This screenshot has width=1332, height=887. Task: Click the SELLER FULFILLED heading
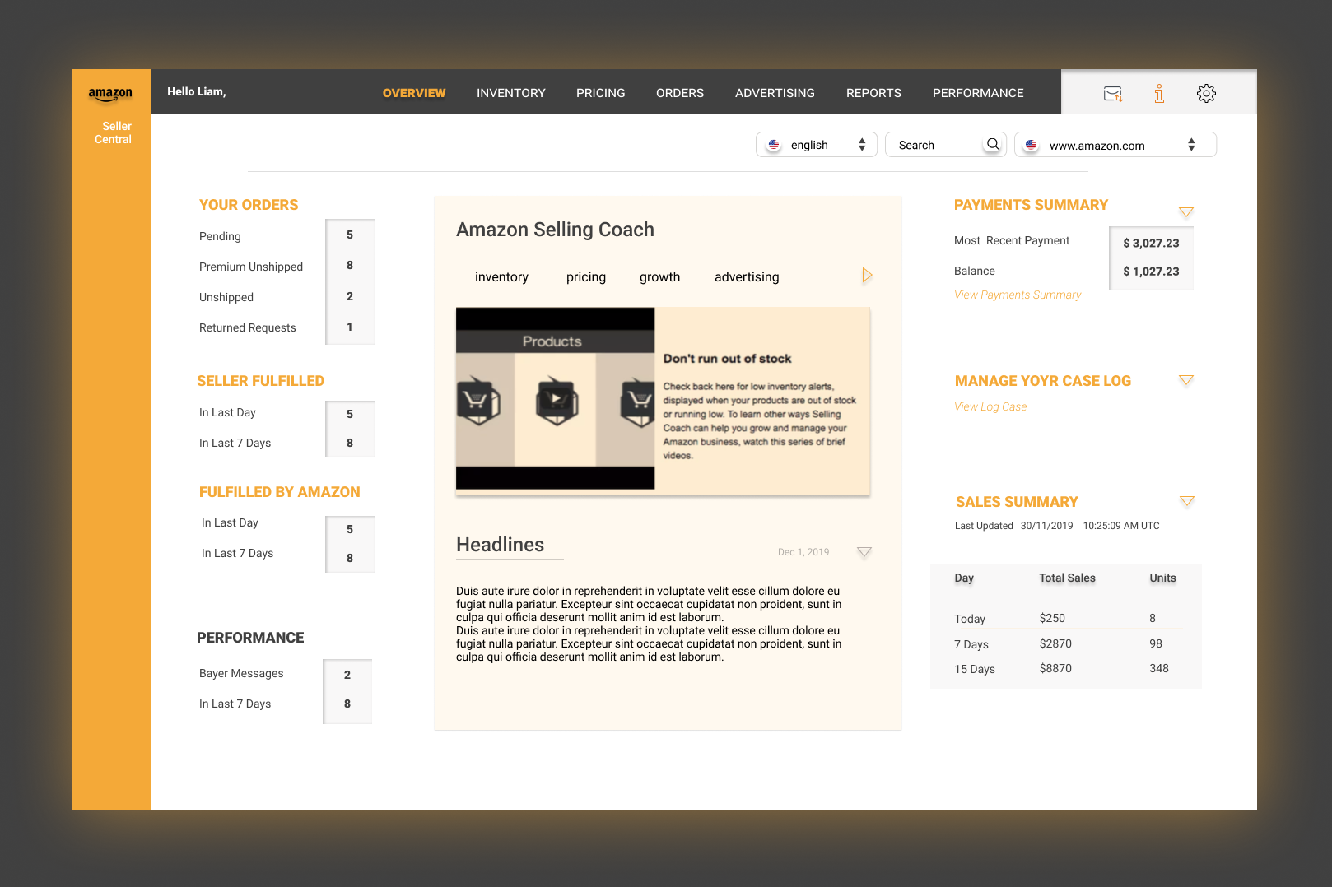coord(260,381)
